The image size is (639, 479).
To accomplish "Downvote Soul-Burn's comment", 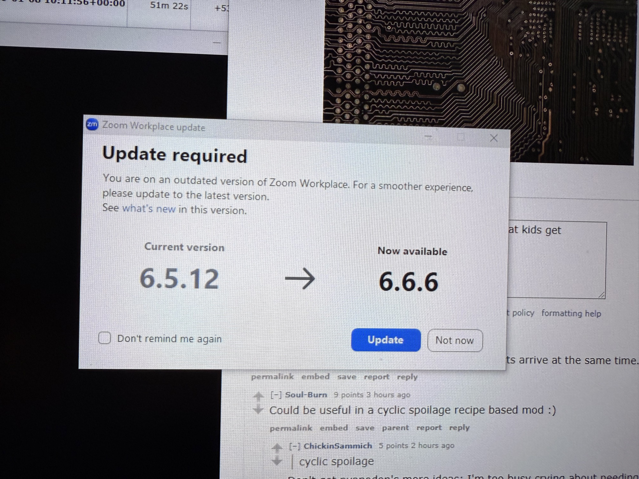I will click(258, 410).
